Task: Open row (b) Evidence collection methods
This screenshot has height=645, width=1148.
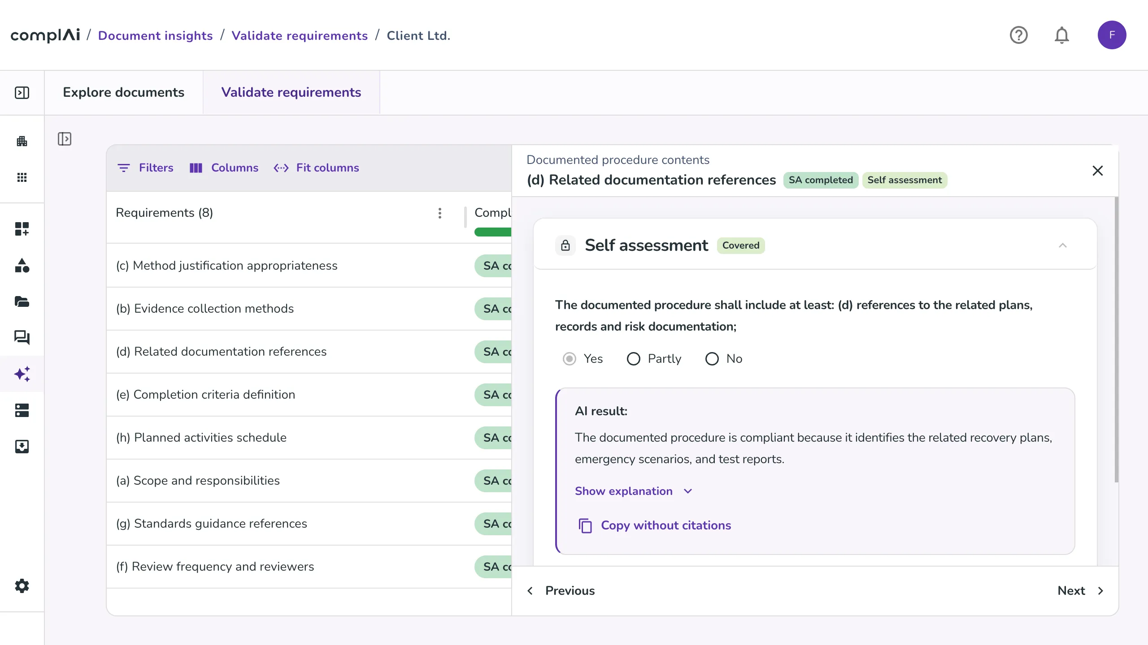Action: tap(309, 309)
